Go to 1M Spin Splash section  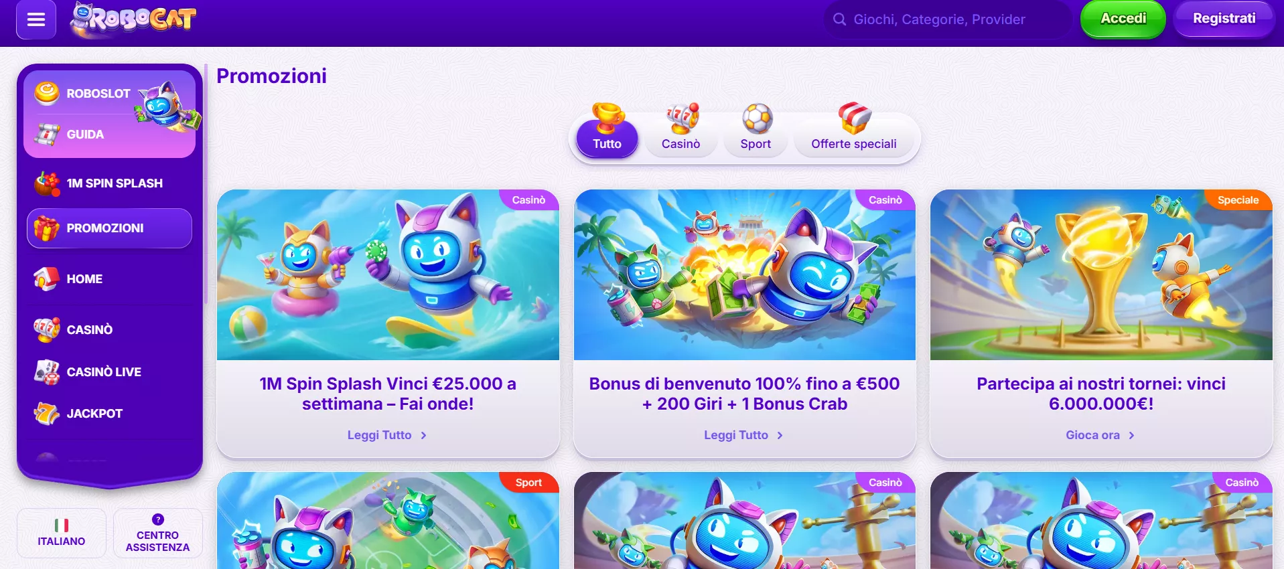109,183
